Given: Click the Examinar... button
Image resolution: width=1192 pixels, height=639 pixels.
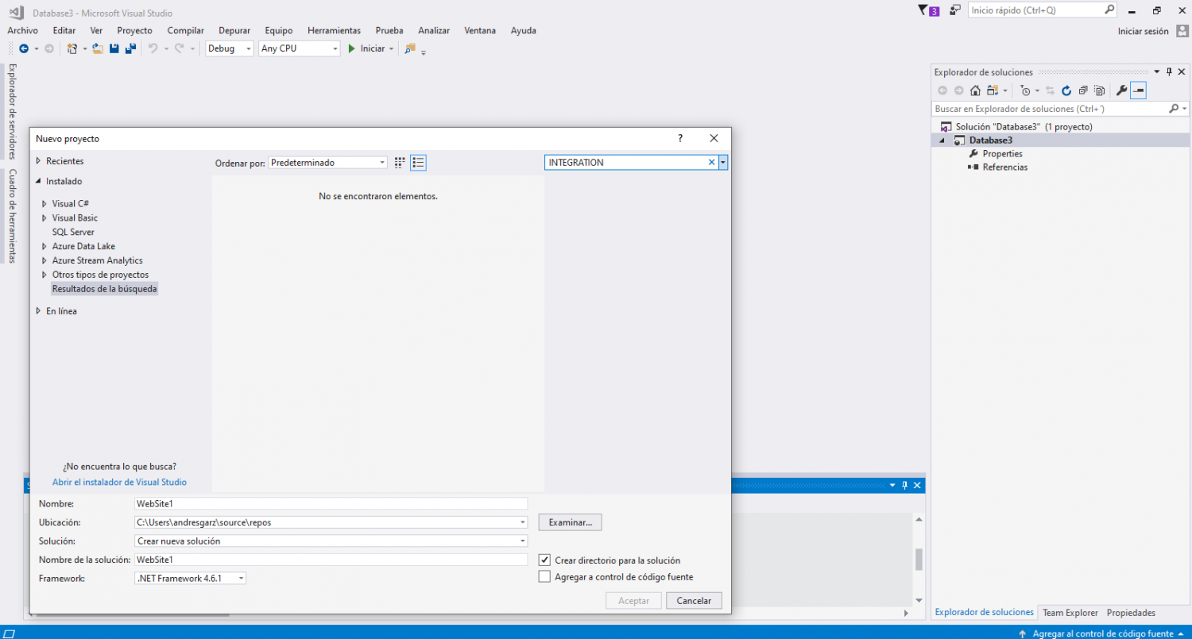Looking at the screenshot, I should [570, 522].
